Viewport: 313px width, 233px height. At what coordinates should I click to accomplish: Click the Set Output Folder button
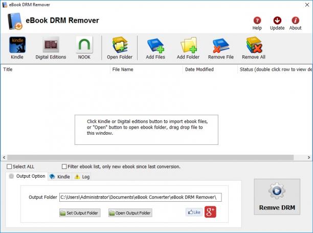(x=80, y=213)
